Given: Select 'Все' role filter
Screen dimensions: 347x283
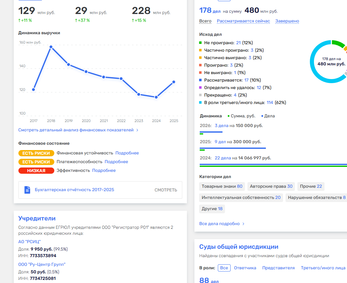Looking at the screenshot, I should pos(224,268).
